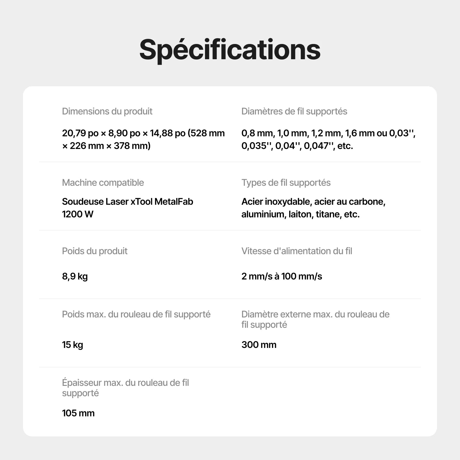Select Vitesse d'alimentation du fil label
This screenshot has width=460, height=460.
[297, 251]
